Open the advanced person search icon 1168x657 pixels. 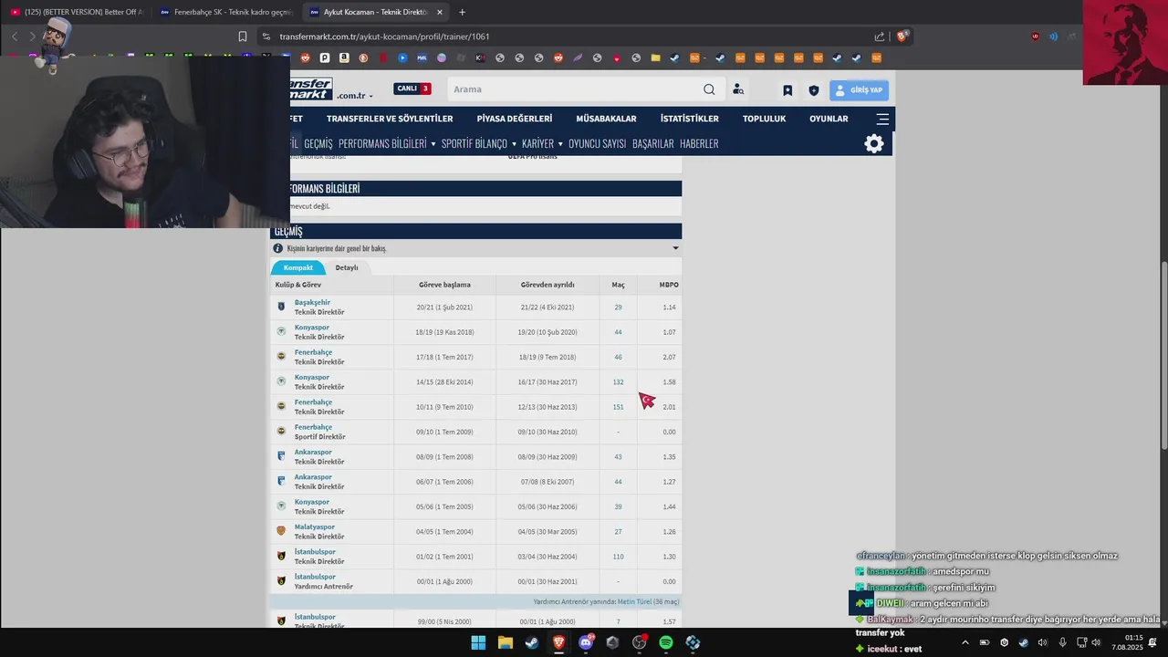tap(738, 89)
